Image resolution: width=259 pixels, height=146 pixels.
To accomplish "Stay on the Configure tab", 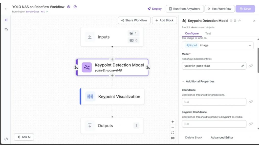I will coord(191,33).
